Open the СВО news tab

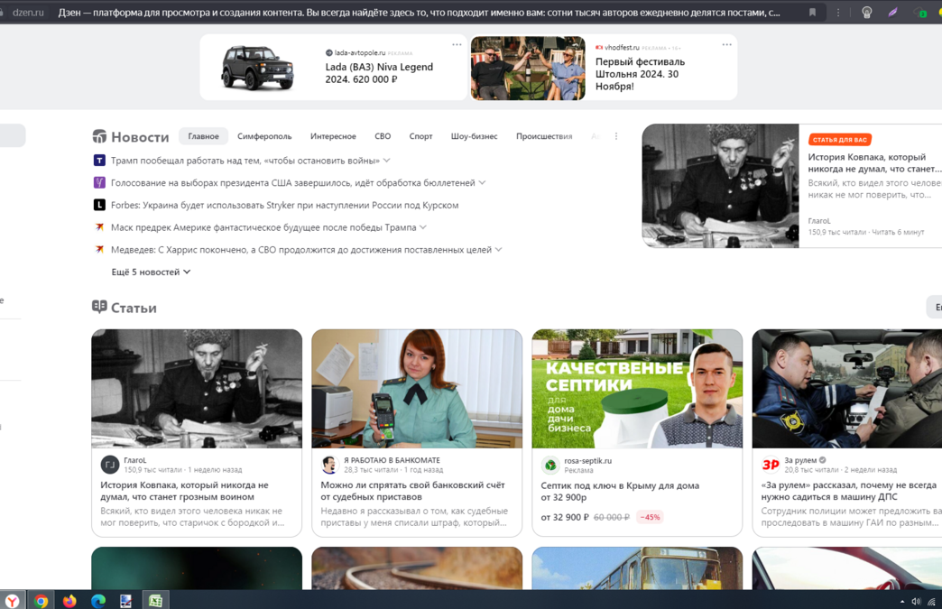pyautogui.click(x=383, y=136)
